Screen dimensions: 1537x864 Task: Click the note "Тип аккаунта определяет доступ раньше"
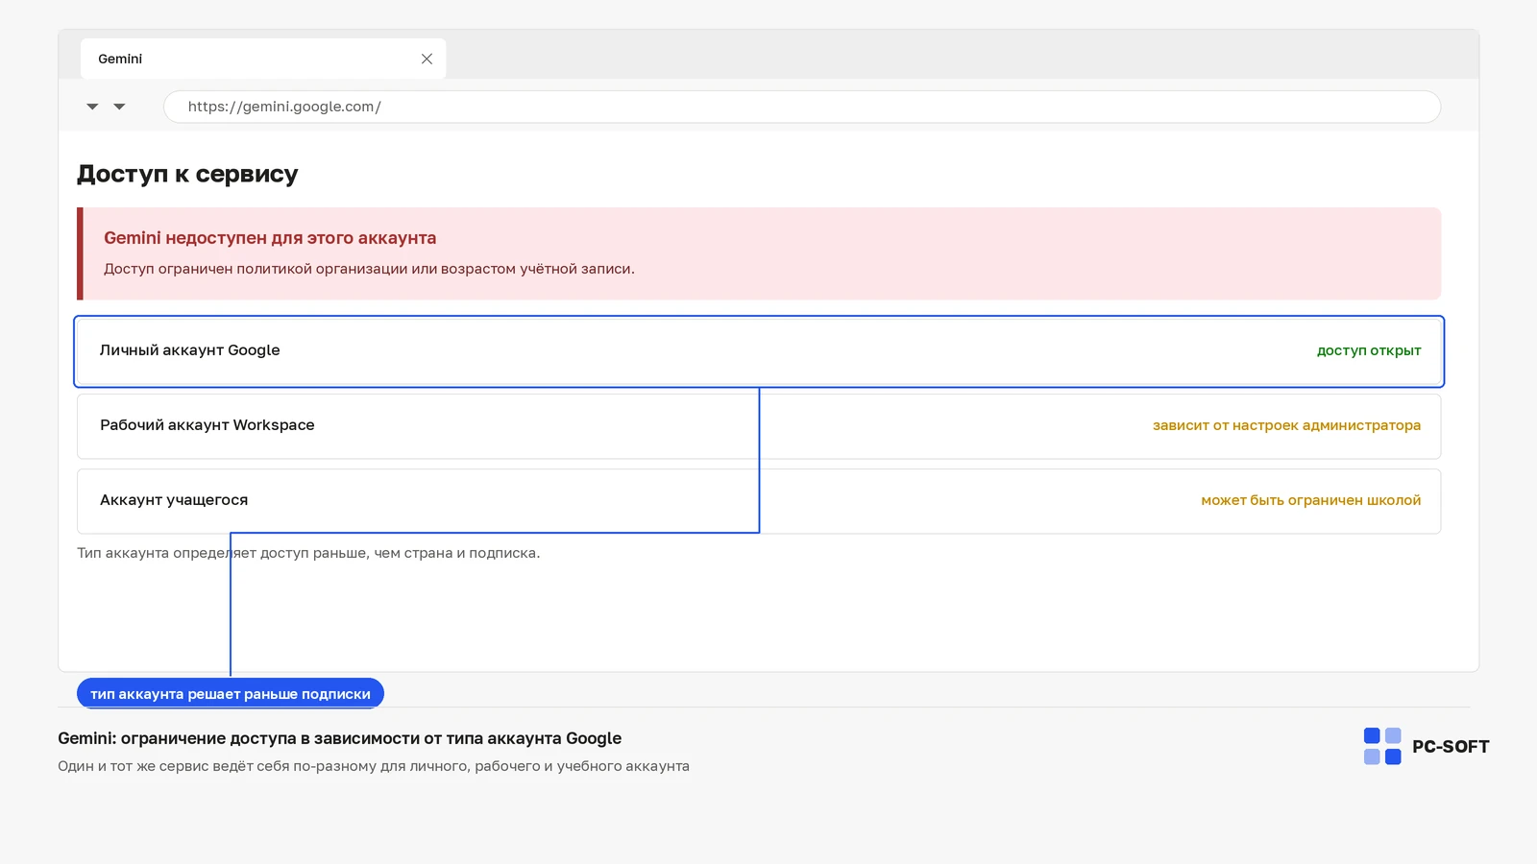coord(223,553)
